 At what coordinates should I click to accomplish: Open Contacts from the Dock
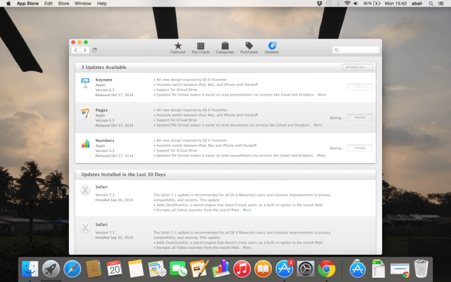pyautogui.click(x=93, y=269)
